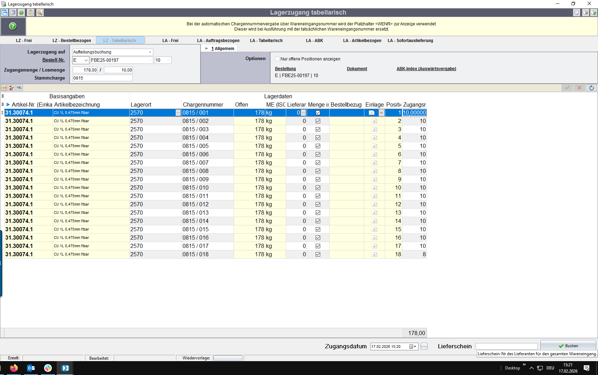
Task: Open the large green help button
Action: (x=13, y=26)
